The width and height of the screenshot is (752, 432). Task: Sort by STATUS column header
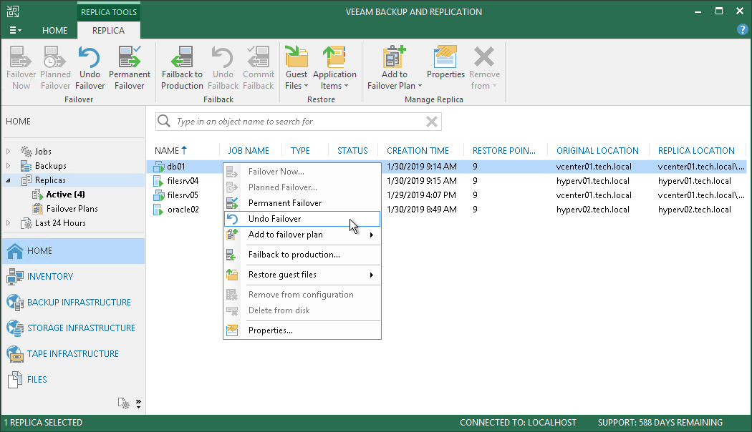pyautogui.click(x=352, y=150)
